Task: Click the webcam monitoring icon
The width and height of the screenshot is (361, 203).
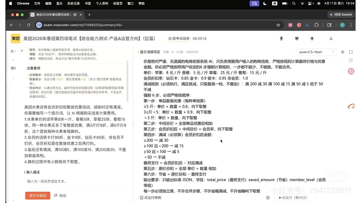Action: [x=312, y=38]
